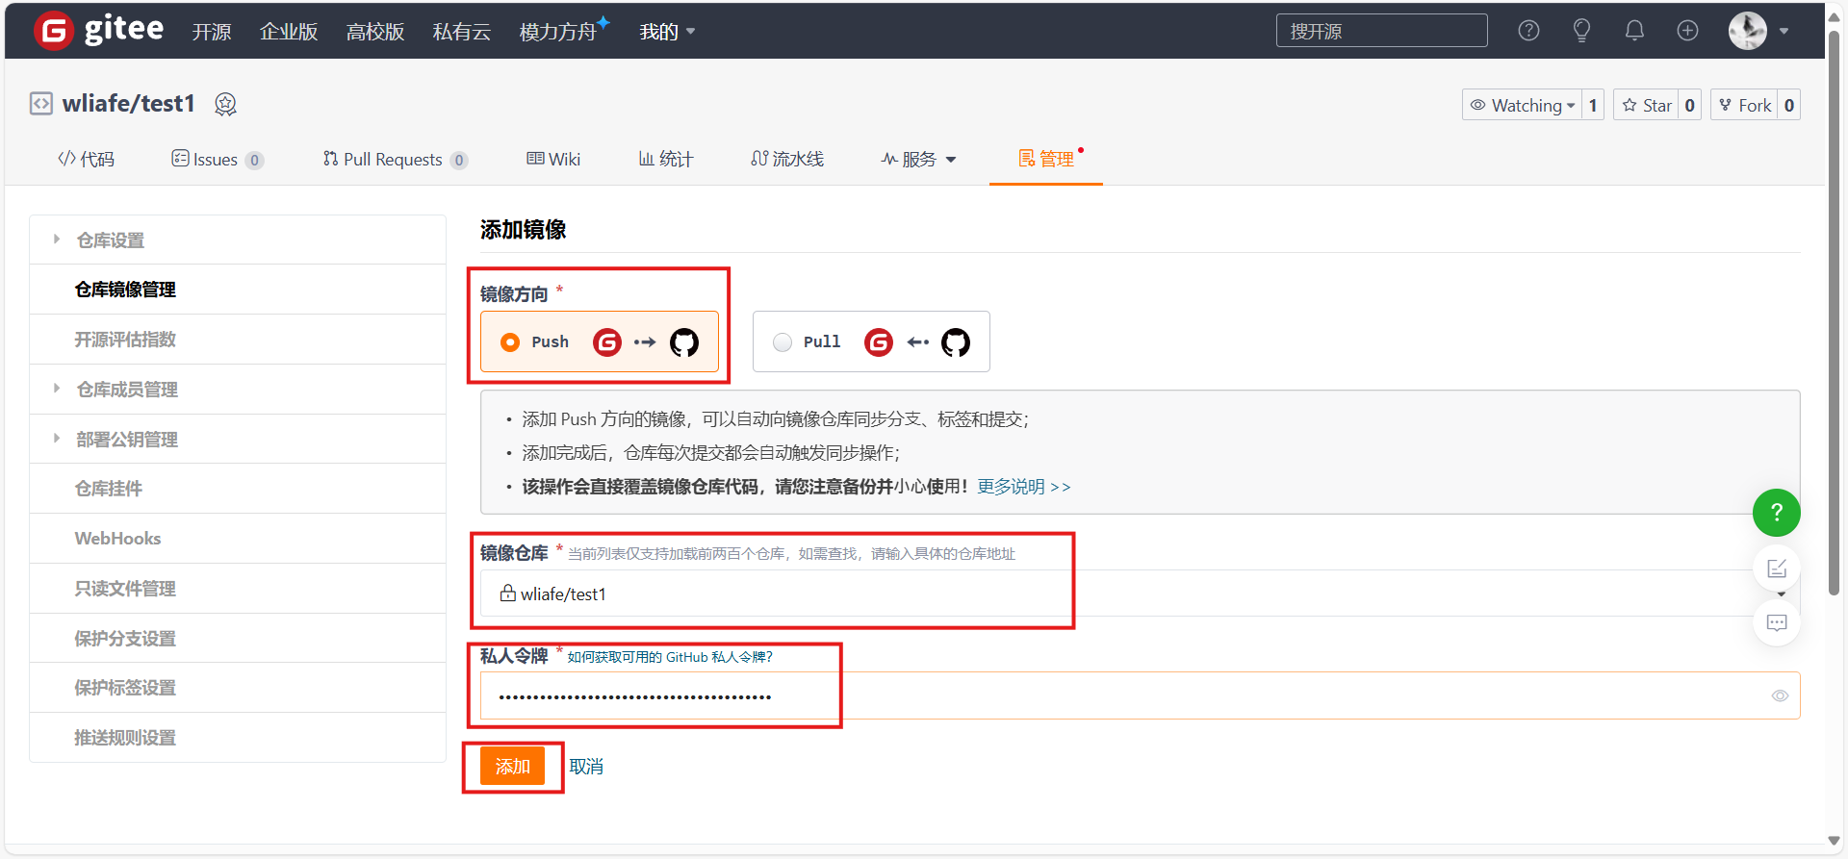Open the Wiki tab
Screen dimensions: 1848x859
tap(553, 160)
